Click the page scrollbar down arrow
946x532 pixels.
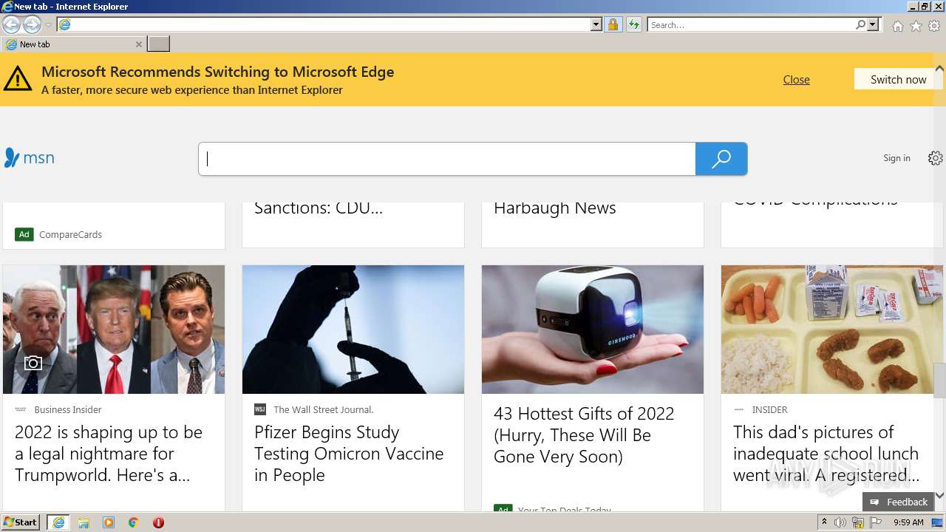(939, 494)
